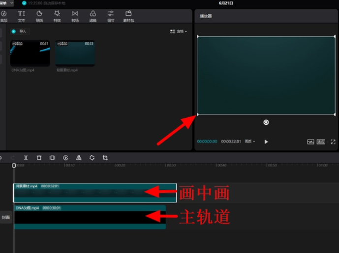Click the total duration 00:00:32:01 text

tap(231, 142)
